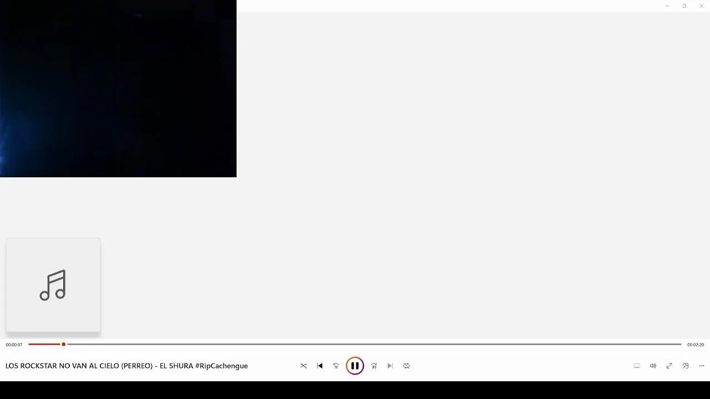The width and height of the screenshot is (710, 399).
Task: Toggle shuffle playback
Action: click(303, 366)
